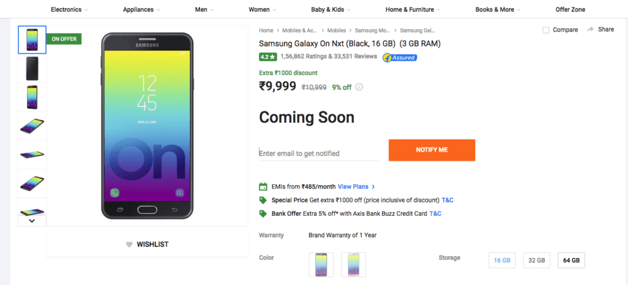
Task: Open the Appliances dropdown menu
Action: (142, 10)
